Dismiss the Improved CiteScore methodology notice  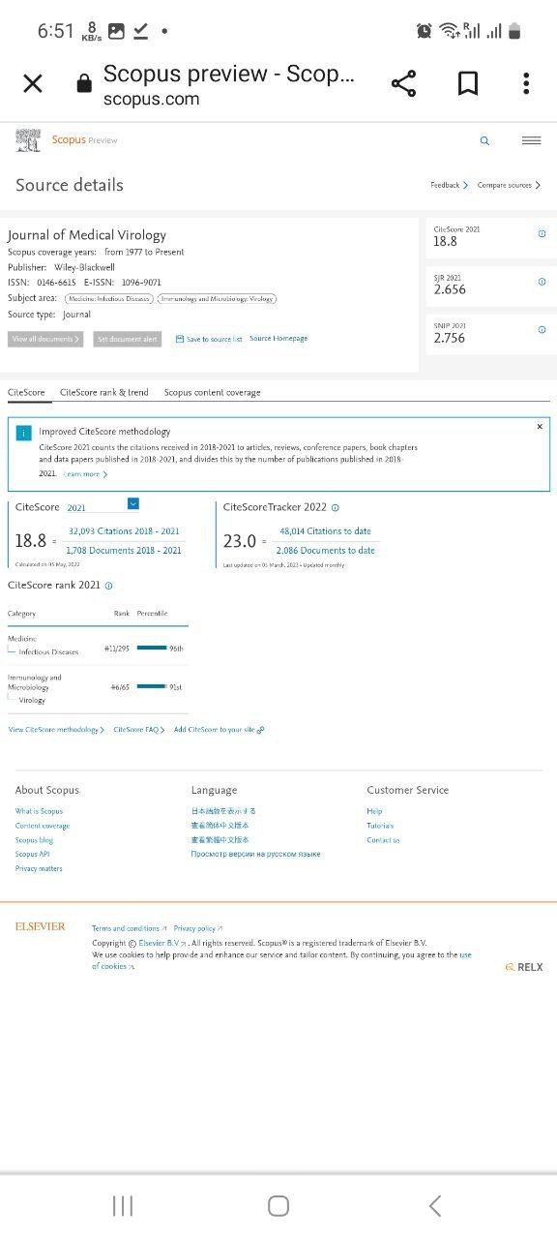tap(540, 426)
